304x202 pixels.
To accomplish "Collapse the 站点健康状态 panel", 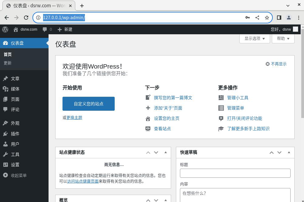I will point(166,153).
